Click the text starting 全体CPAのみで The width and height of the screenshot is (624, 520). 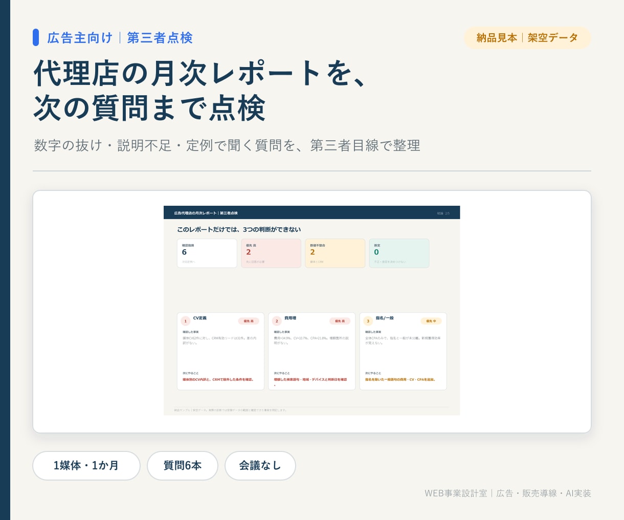coord(403,340)
